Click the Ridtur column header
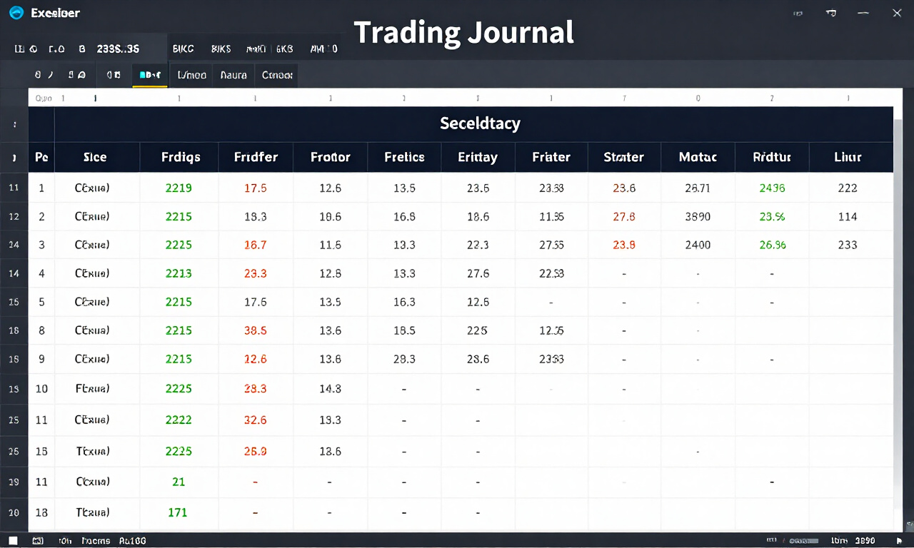This screenshot has height=548, width=914. (772, 158)
